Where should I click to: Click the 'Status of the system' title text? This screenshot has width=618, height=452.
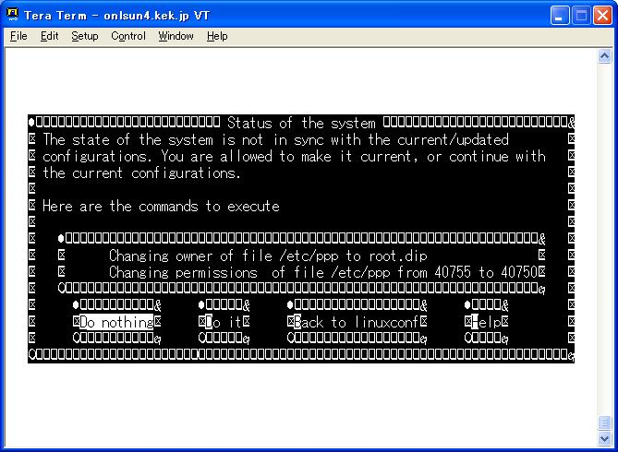(301, 124)
